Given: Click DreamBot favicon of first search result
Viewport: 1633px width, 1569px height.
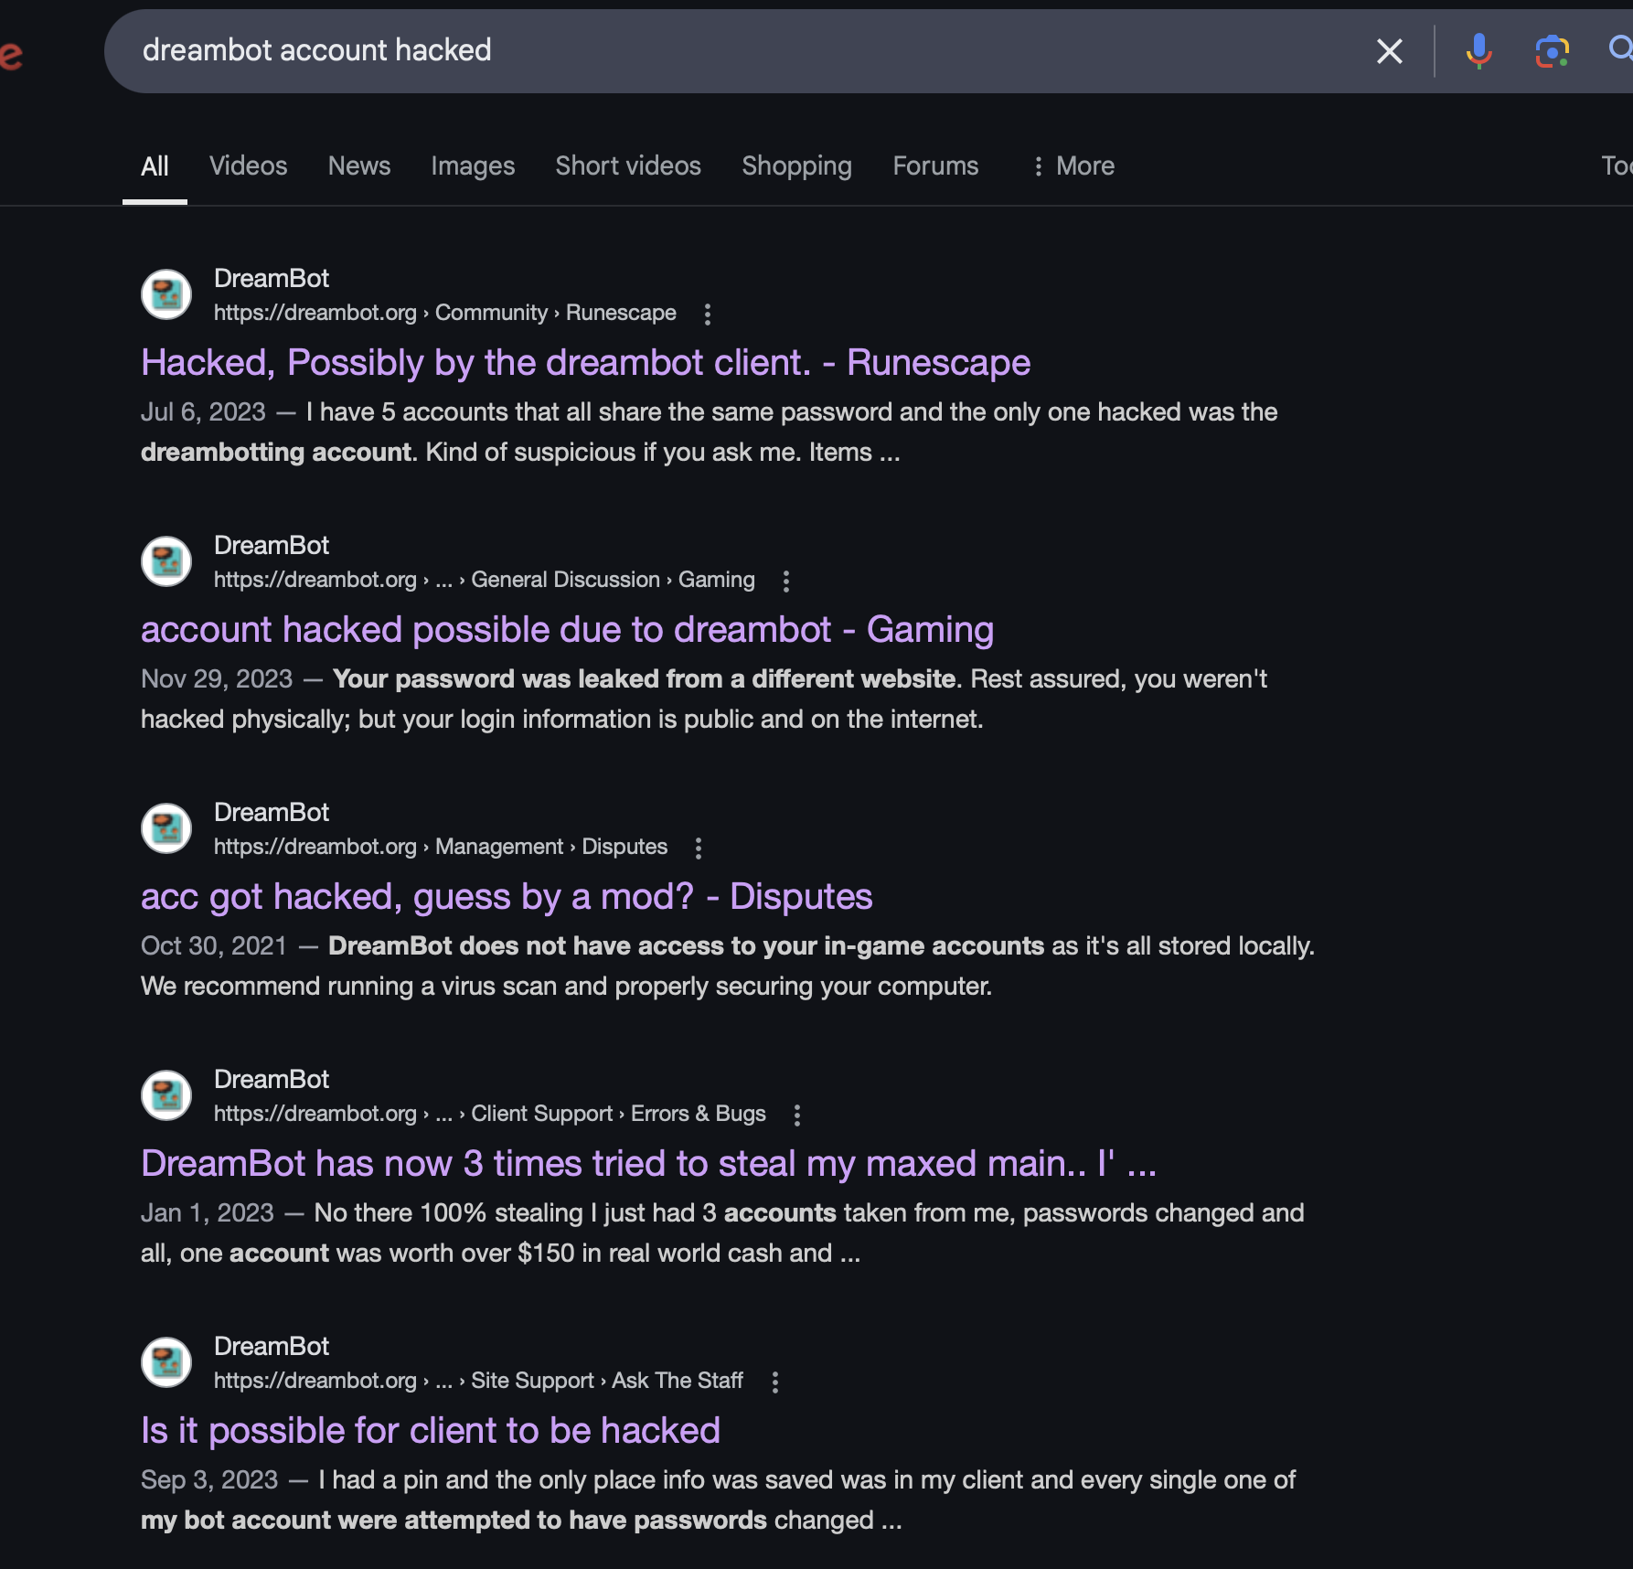Looking at the screenshot, I should tap(166, 294).
